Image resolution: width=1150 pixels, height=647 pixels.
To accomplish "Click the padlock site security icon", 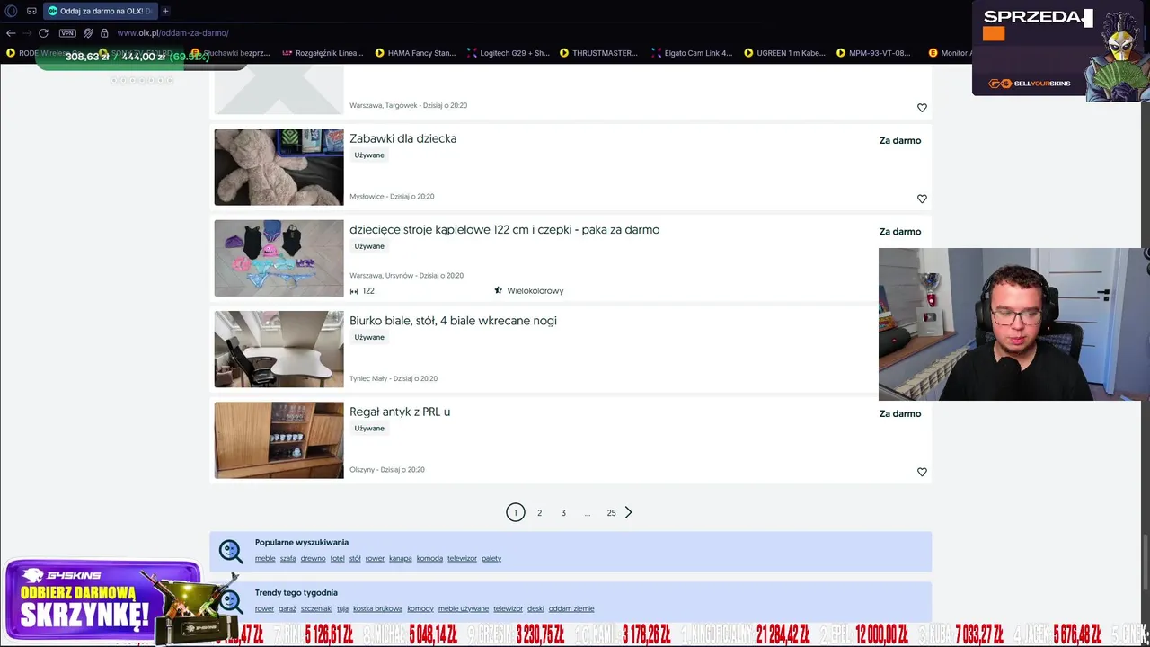I will 104,33.
